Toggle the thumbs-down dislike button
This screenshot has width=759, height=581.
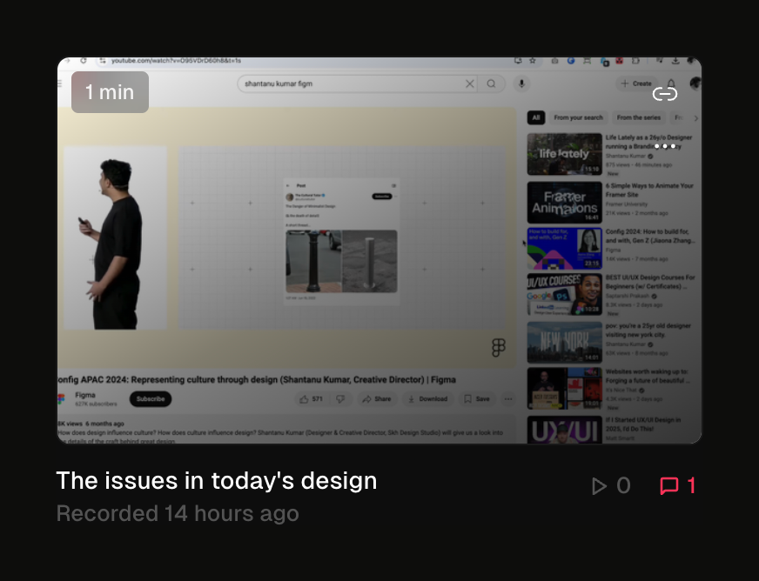coord(340,399)
